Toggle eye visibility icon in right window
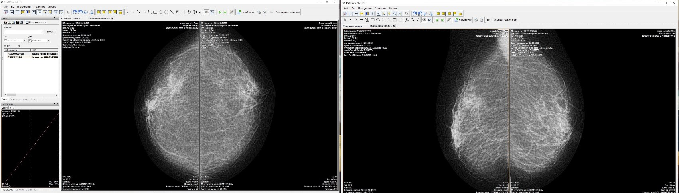Viewport: 679px width, 193px height. [424, 20]
